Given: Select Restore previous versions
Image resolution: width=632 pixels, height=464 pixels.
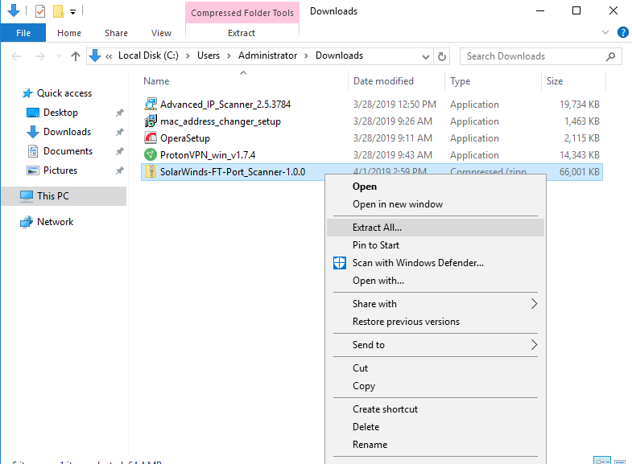Looking at the screenshot, I should (x=436, y=322).
